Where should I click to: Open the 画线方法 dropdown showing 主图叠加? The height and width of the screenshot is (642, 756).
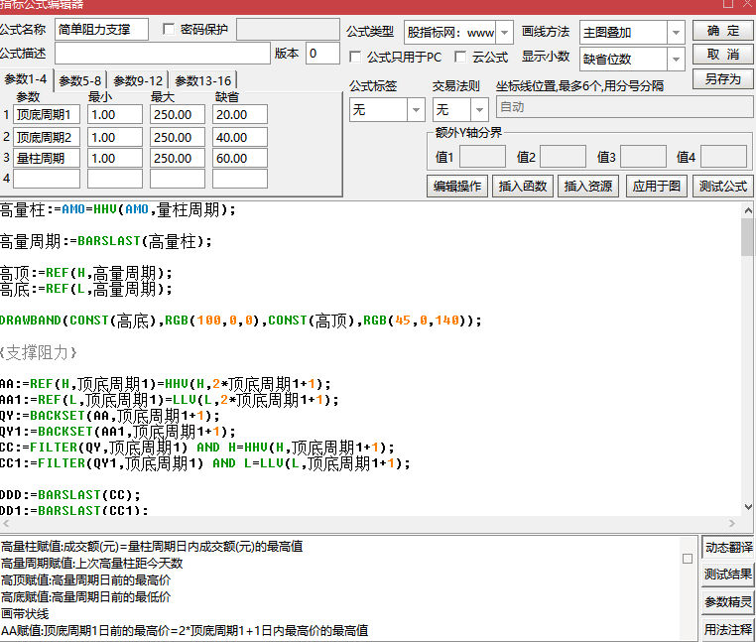tap(676, 33)
